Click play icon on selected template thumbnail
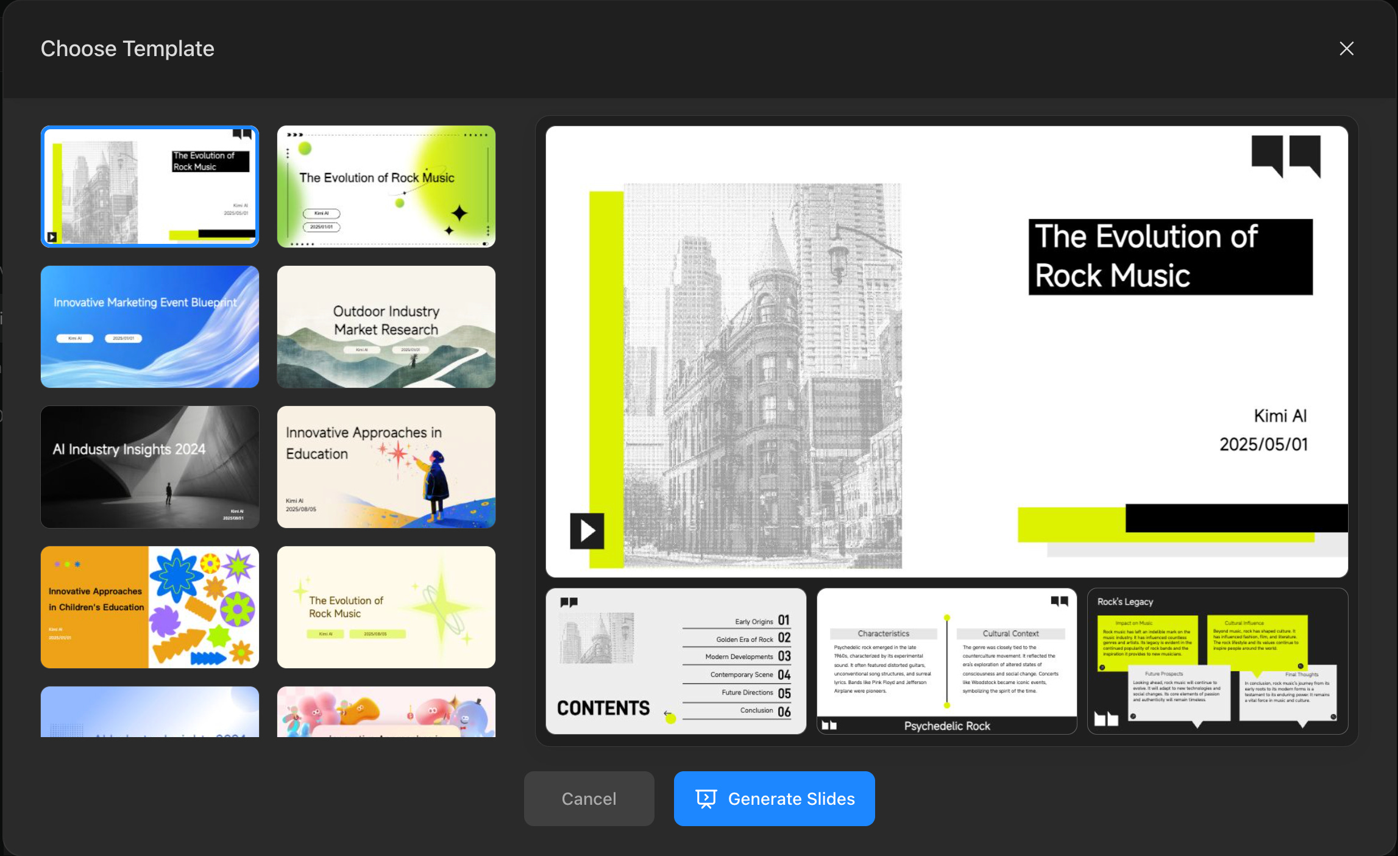The height and width of the screenshot is (856, 1398). click(x=52, y=237)
